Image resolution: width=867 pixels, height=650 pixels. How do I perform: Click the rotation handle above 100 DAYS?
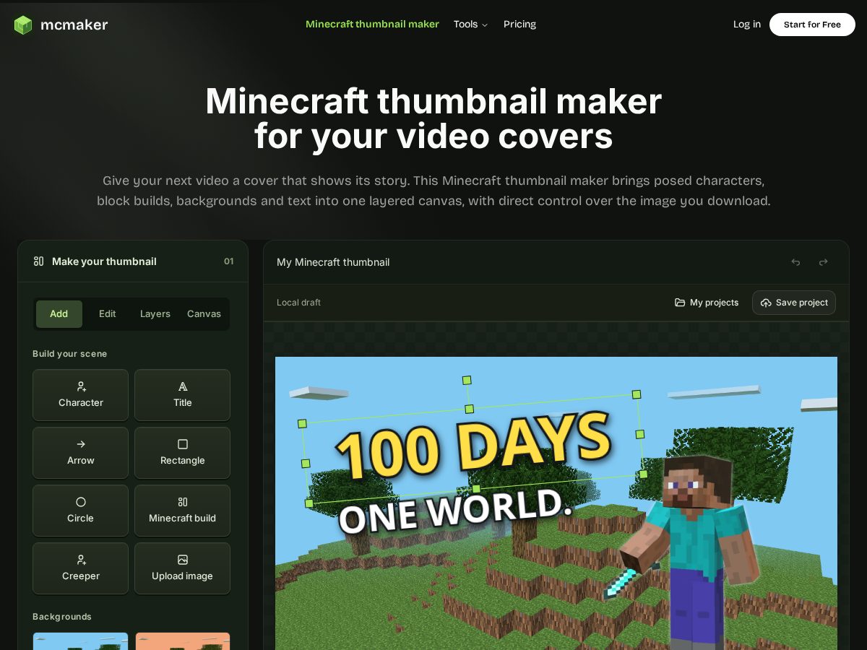(467, 380)
